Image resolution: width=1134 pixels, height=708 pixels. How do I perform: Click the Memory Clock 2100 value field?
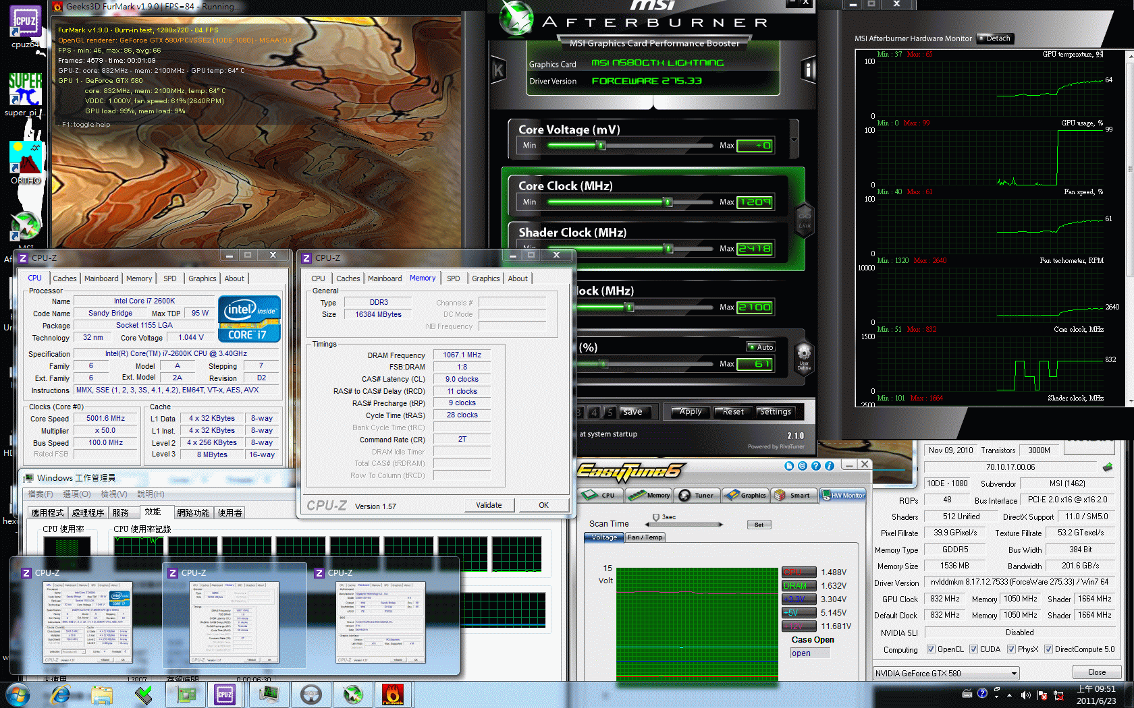click(755, 307)
